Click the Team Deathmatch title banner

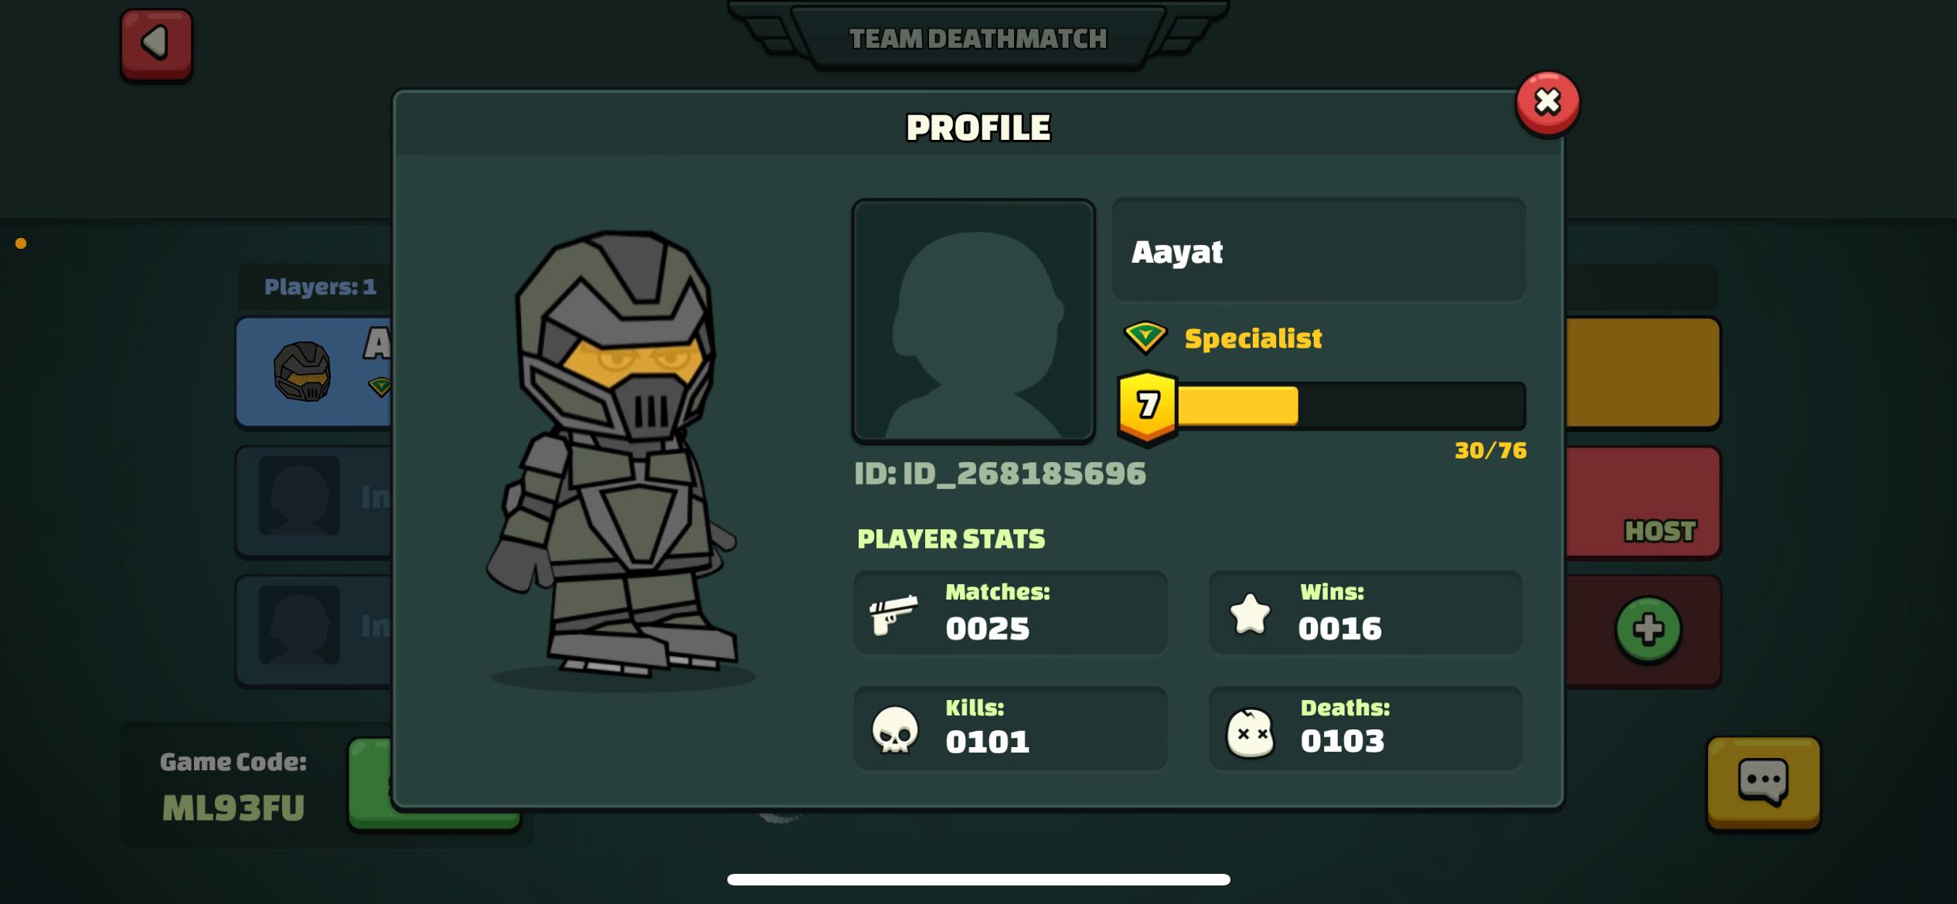point(978,37)
